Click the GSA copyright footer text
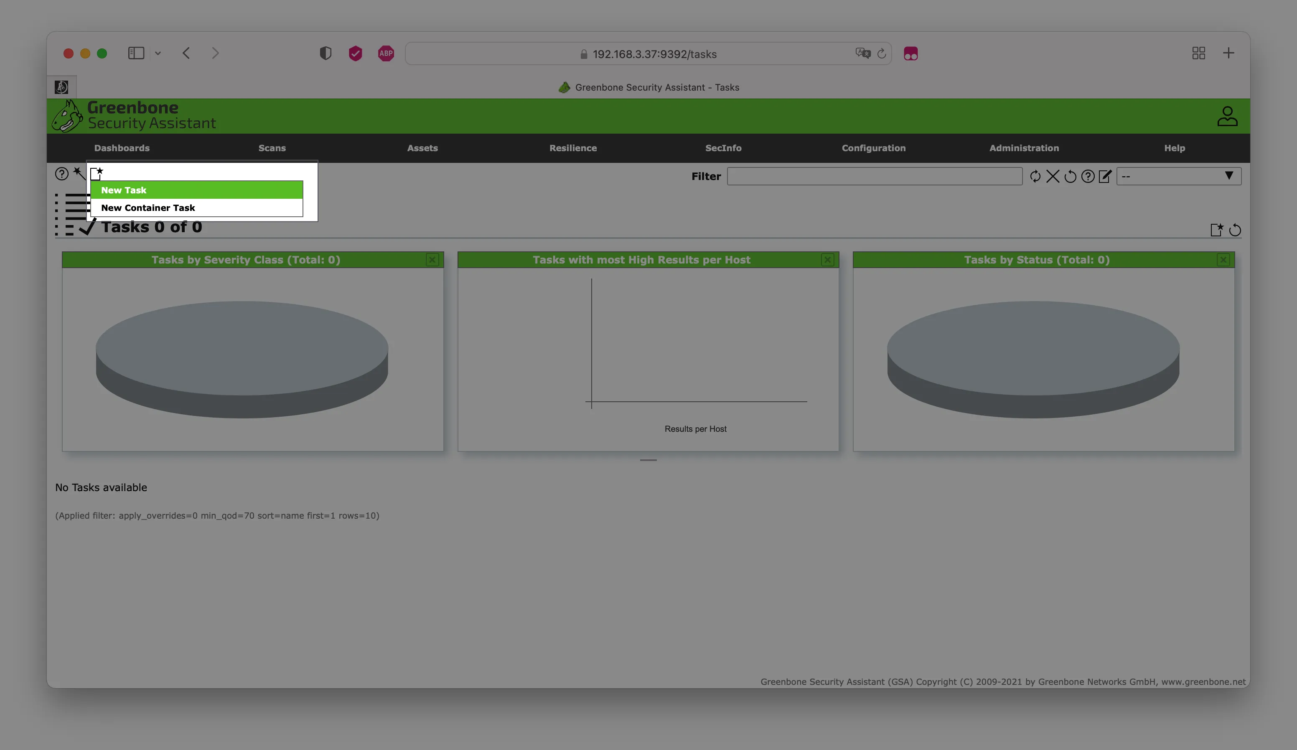Screen dimensions: 1297x750 pyautogui.click(x=1003, y=682)
